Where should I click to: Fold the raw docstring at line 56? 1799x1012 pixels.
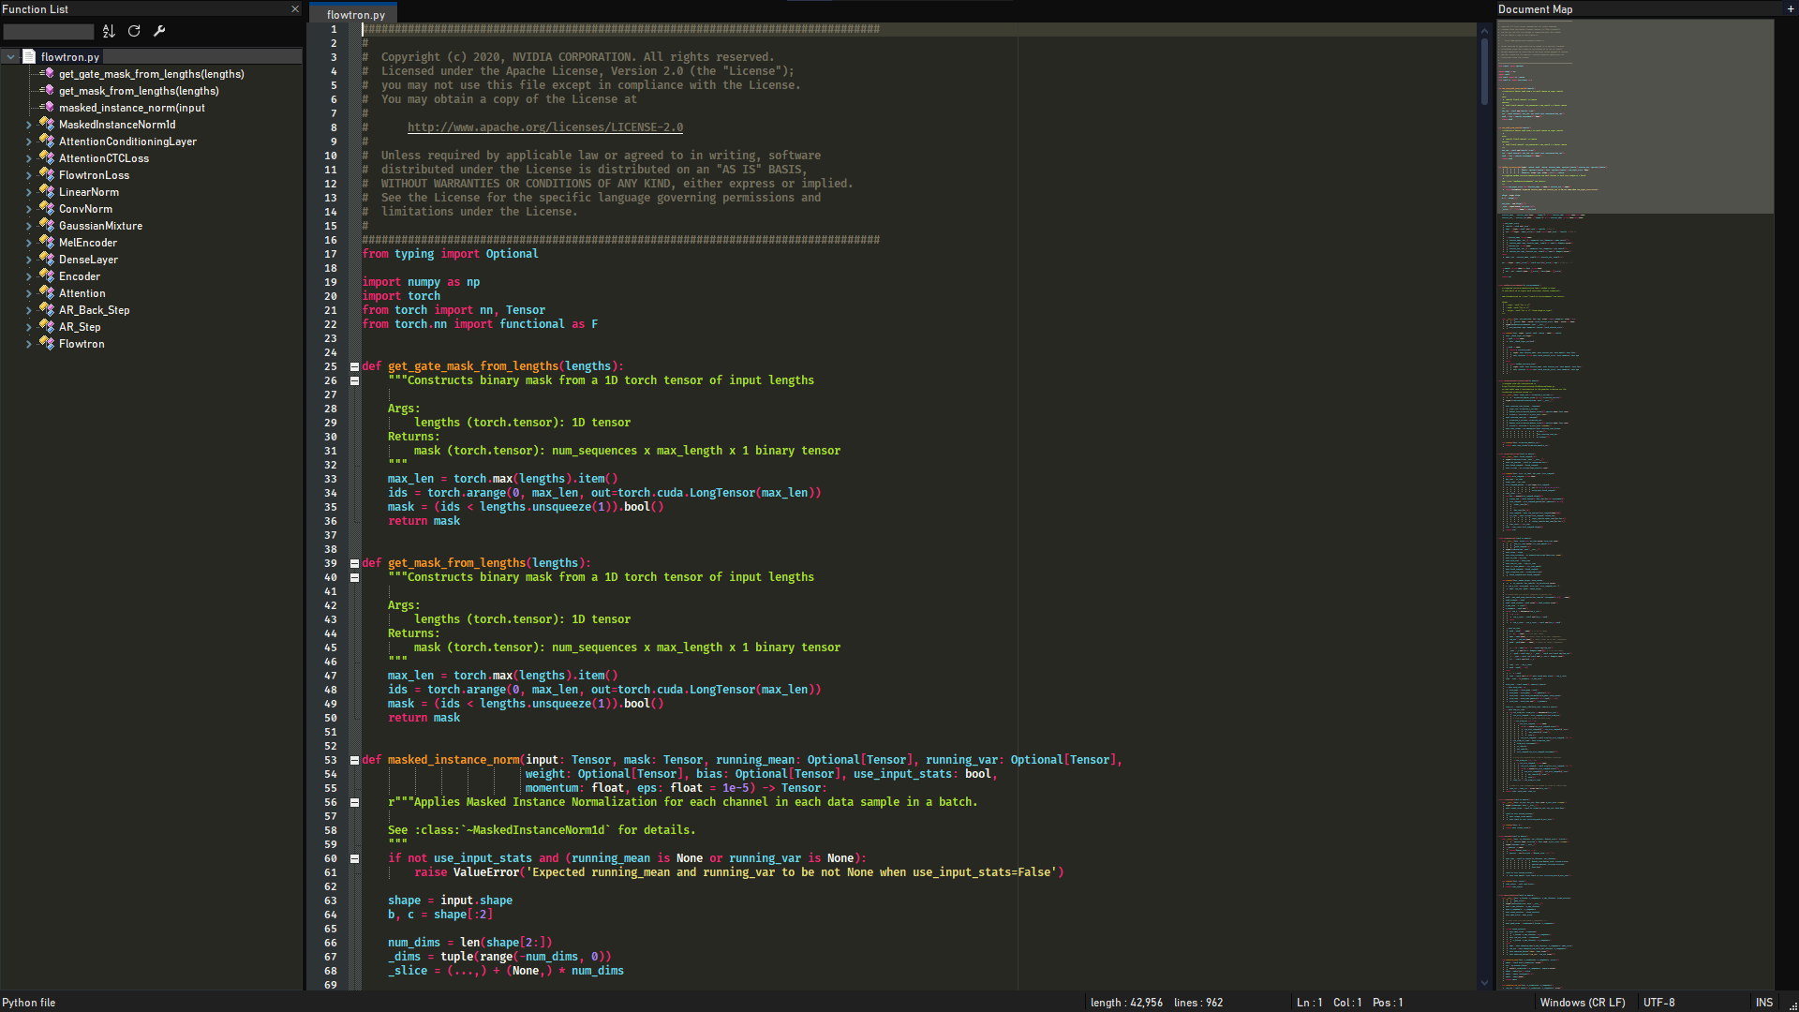[354, 802]
